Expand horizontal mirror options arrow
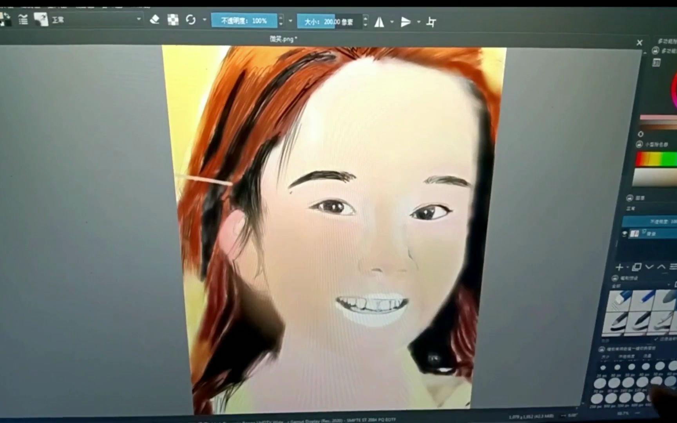This screenshot has height=423, width=677. point(392,22)
